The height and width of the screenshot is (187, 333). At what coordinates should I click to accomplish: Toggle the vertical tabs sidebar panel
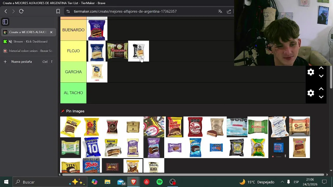coord(5,22)
